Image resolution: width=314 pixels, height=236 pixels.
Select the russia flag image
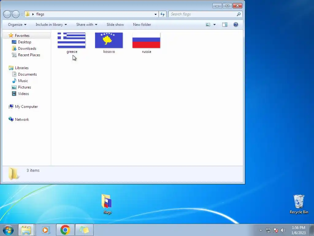click(146, 40)
